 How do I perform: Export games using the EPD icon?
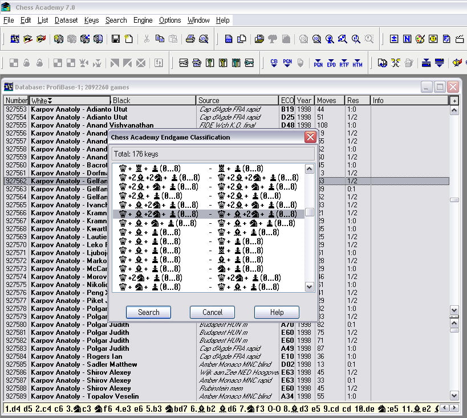[331, 64]
